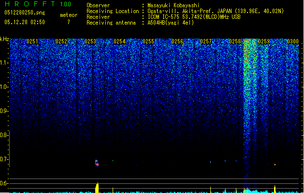Click the 0.8 kHz axis label
This screenshot has height=193, width=304.
pos(4,135)
